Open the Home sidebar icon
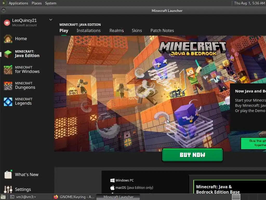Screen dimensions: 266x200 pyautogui.click(x=8, y=39)
